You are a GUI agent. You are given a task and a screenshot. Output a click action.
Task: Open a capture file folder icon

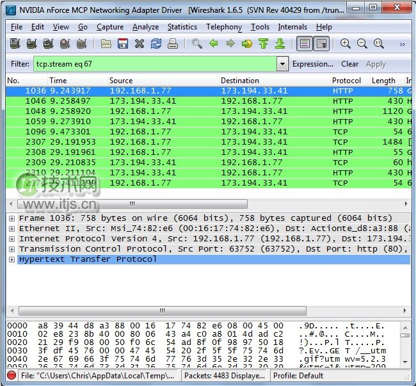106,44
